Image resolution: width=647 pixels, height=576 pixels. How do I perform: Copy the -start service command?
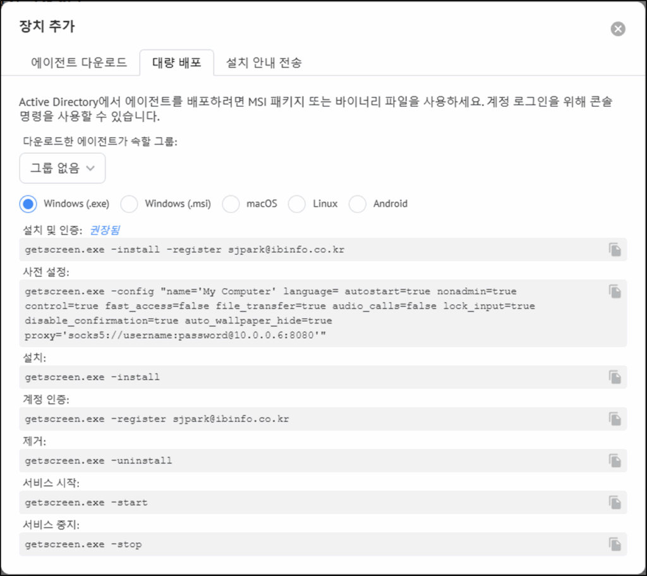click(x=615, y=503)
